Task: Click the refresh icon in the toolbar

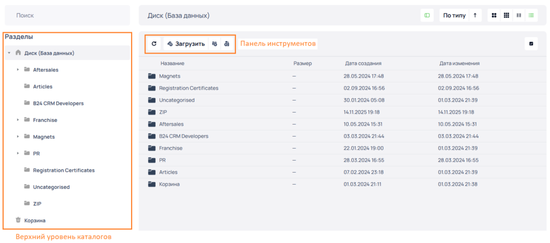Action: click(154, 44)
